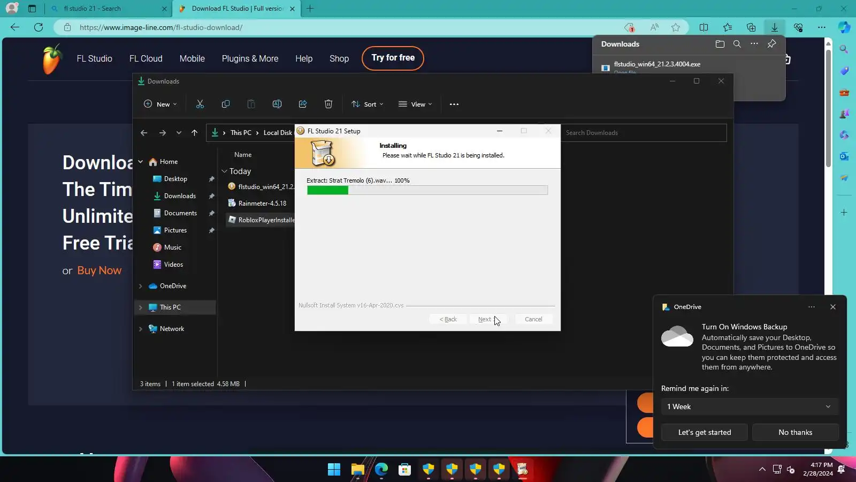Screen dimensions: 856x482
Task: Open recent locations chevron in File Explorer
Action: pos(179,133)
